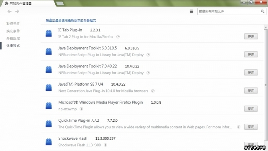Expand details for Shockwave Flash
This screenshot has width=268, height=151.
[106, 145]
